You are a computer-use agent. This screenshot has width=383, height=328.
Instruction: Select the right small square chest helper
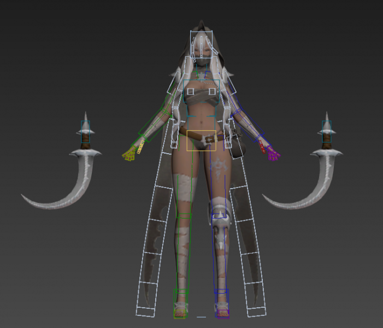[x=213, y=91]
